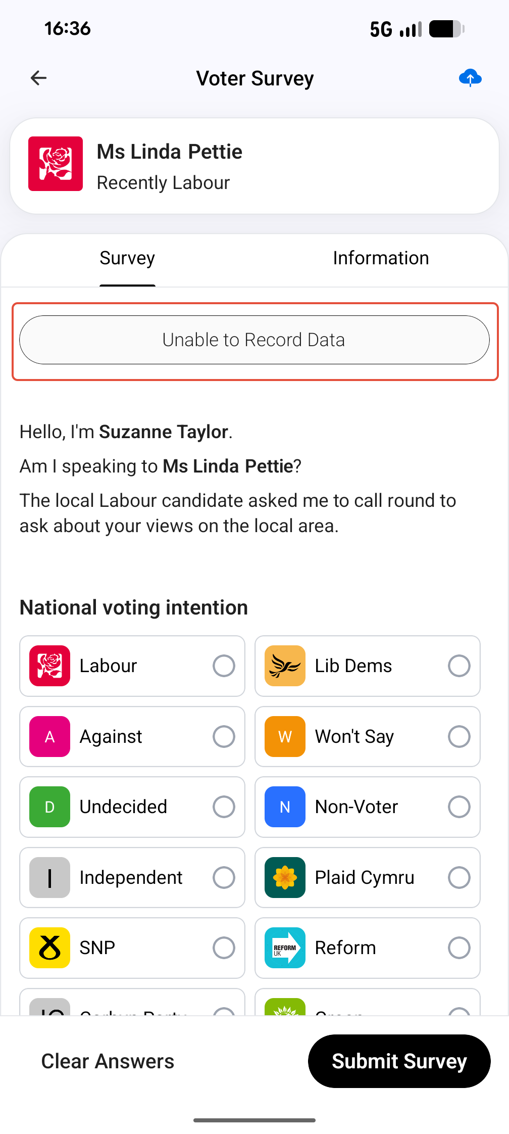The width and height of the screenshot is (509, 1134).
Task: Tap the back arrow icon
Action: tap(38, 78)
